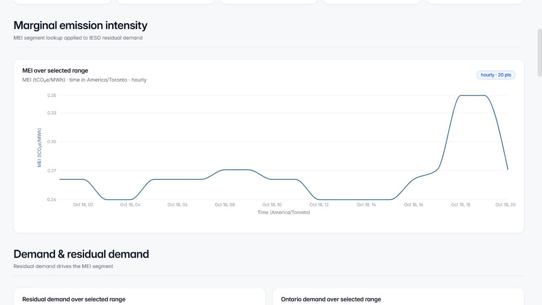The image size is (542, 305).
Task: Click Residual demand over selected range title
Action: 74,299
